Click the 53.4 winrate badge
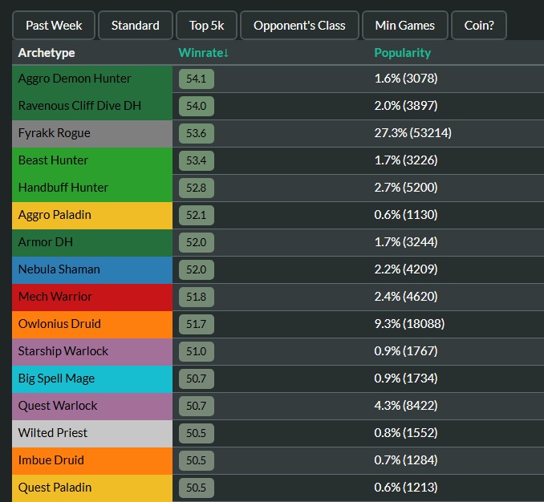 (197, 161)
